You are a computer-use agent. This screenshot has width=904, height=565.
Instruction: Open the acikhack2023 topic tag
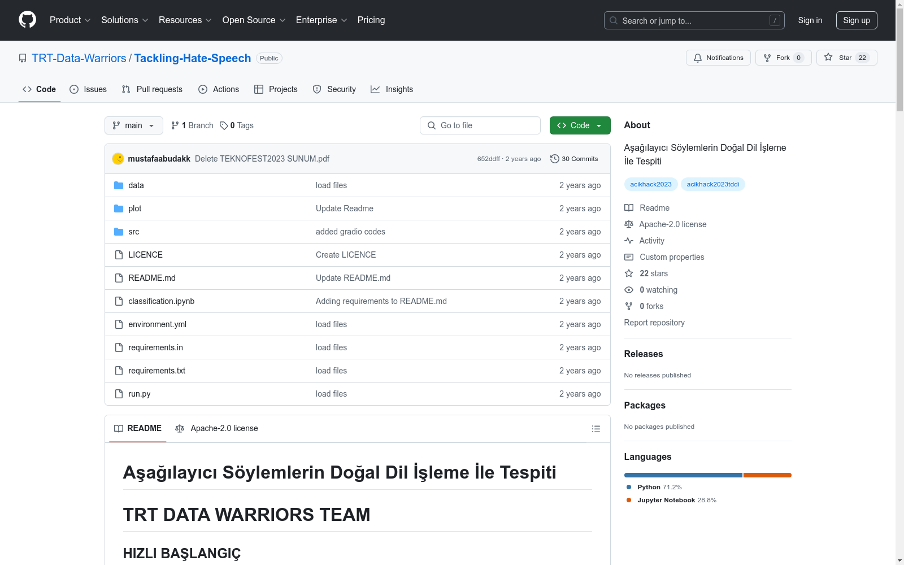click(651, 184)
